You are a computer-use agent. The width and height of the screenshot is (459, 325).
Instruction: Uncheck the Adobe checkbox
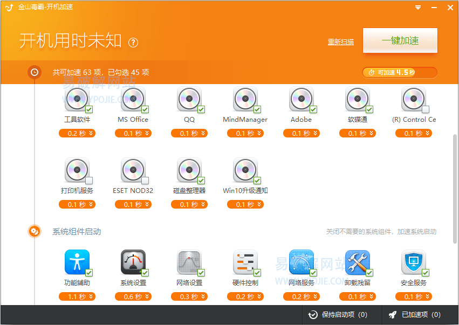coord(313,109)
